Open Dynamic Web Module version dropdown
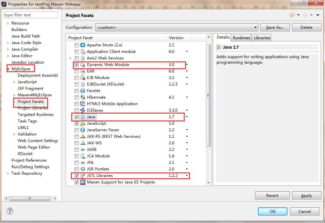Image resolution: width=325 pixels, height=223 pixels. pos(187,65)
